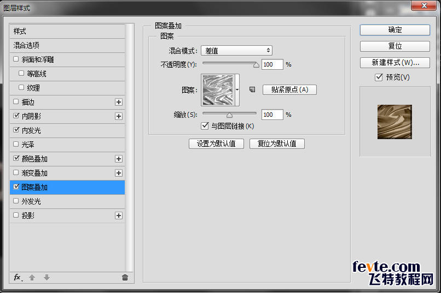This screenshot has height=293, width=441.
Task: Click the 新建样式(W)... button
Action: click(x=395, y=63)
